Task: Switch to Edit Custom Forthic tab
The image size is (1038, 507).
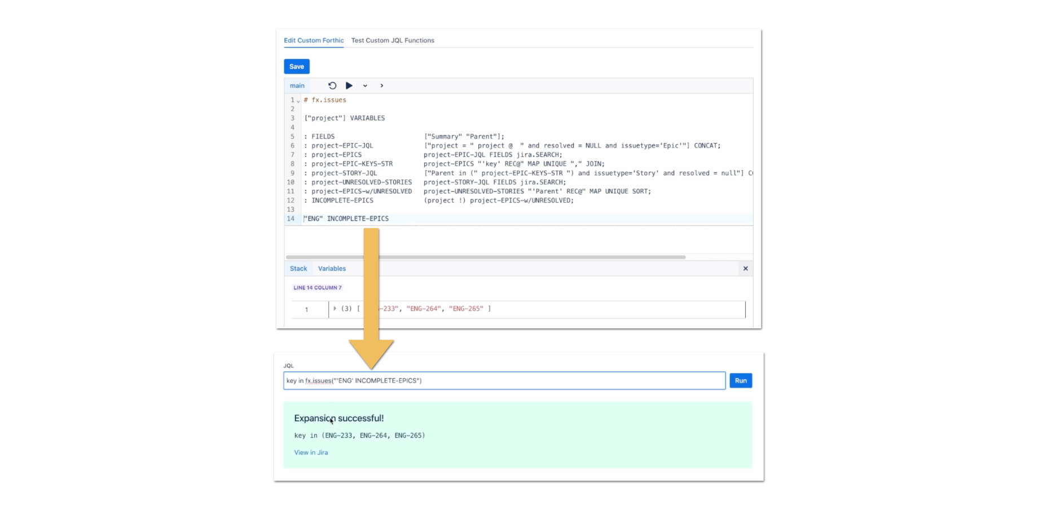Action: pyautogui.click(x=314, y=41)
